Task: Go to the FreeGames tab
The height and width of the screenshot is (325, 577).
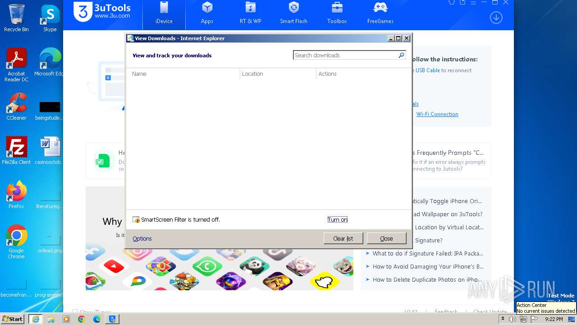Action: [380, 14]
